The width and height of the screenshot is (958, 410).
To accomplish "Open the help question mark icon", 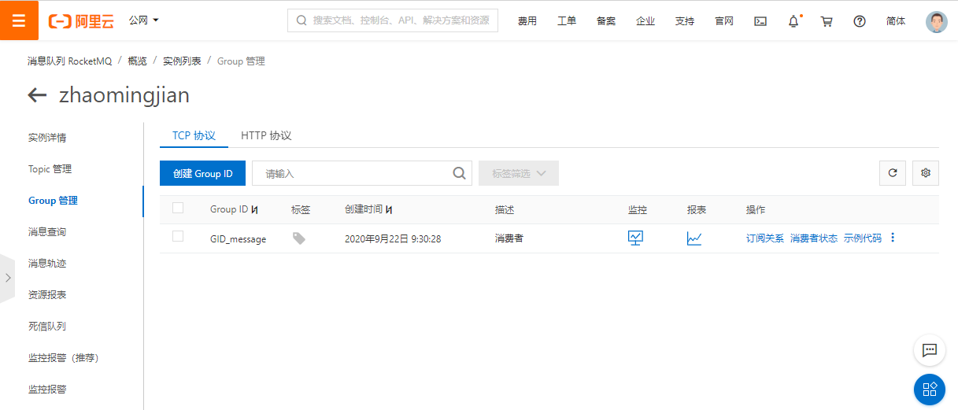I will click(860, 21).
